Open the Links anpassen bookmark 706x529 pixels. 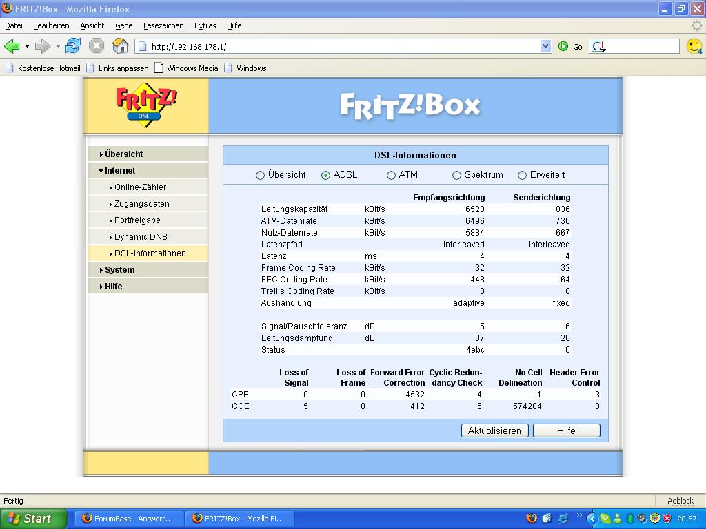pyautogui.click(x=117, y=68)
